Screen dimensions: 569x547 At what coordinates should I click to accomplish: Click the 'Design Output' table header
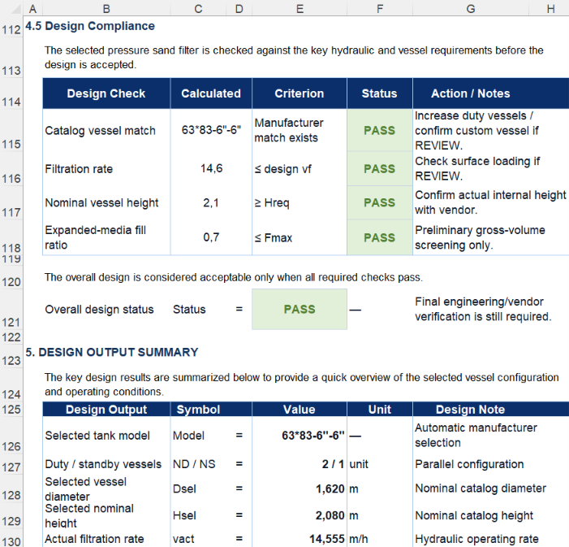tap(106, 410)
